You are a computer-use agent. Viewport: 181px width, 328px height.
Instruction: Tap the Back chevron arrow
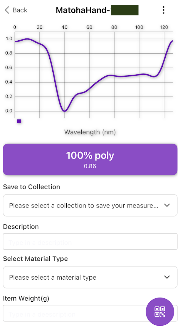point(7,10)
